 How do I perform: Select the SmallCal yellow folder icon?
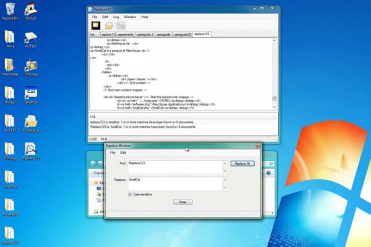[x=10, y=179]
